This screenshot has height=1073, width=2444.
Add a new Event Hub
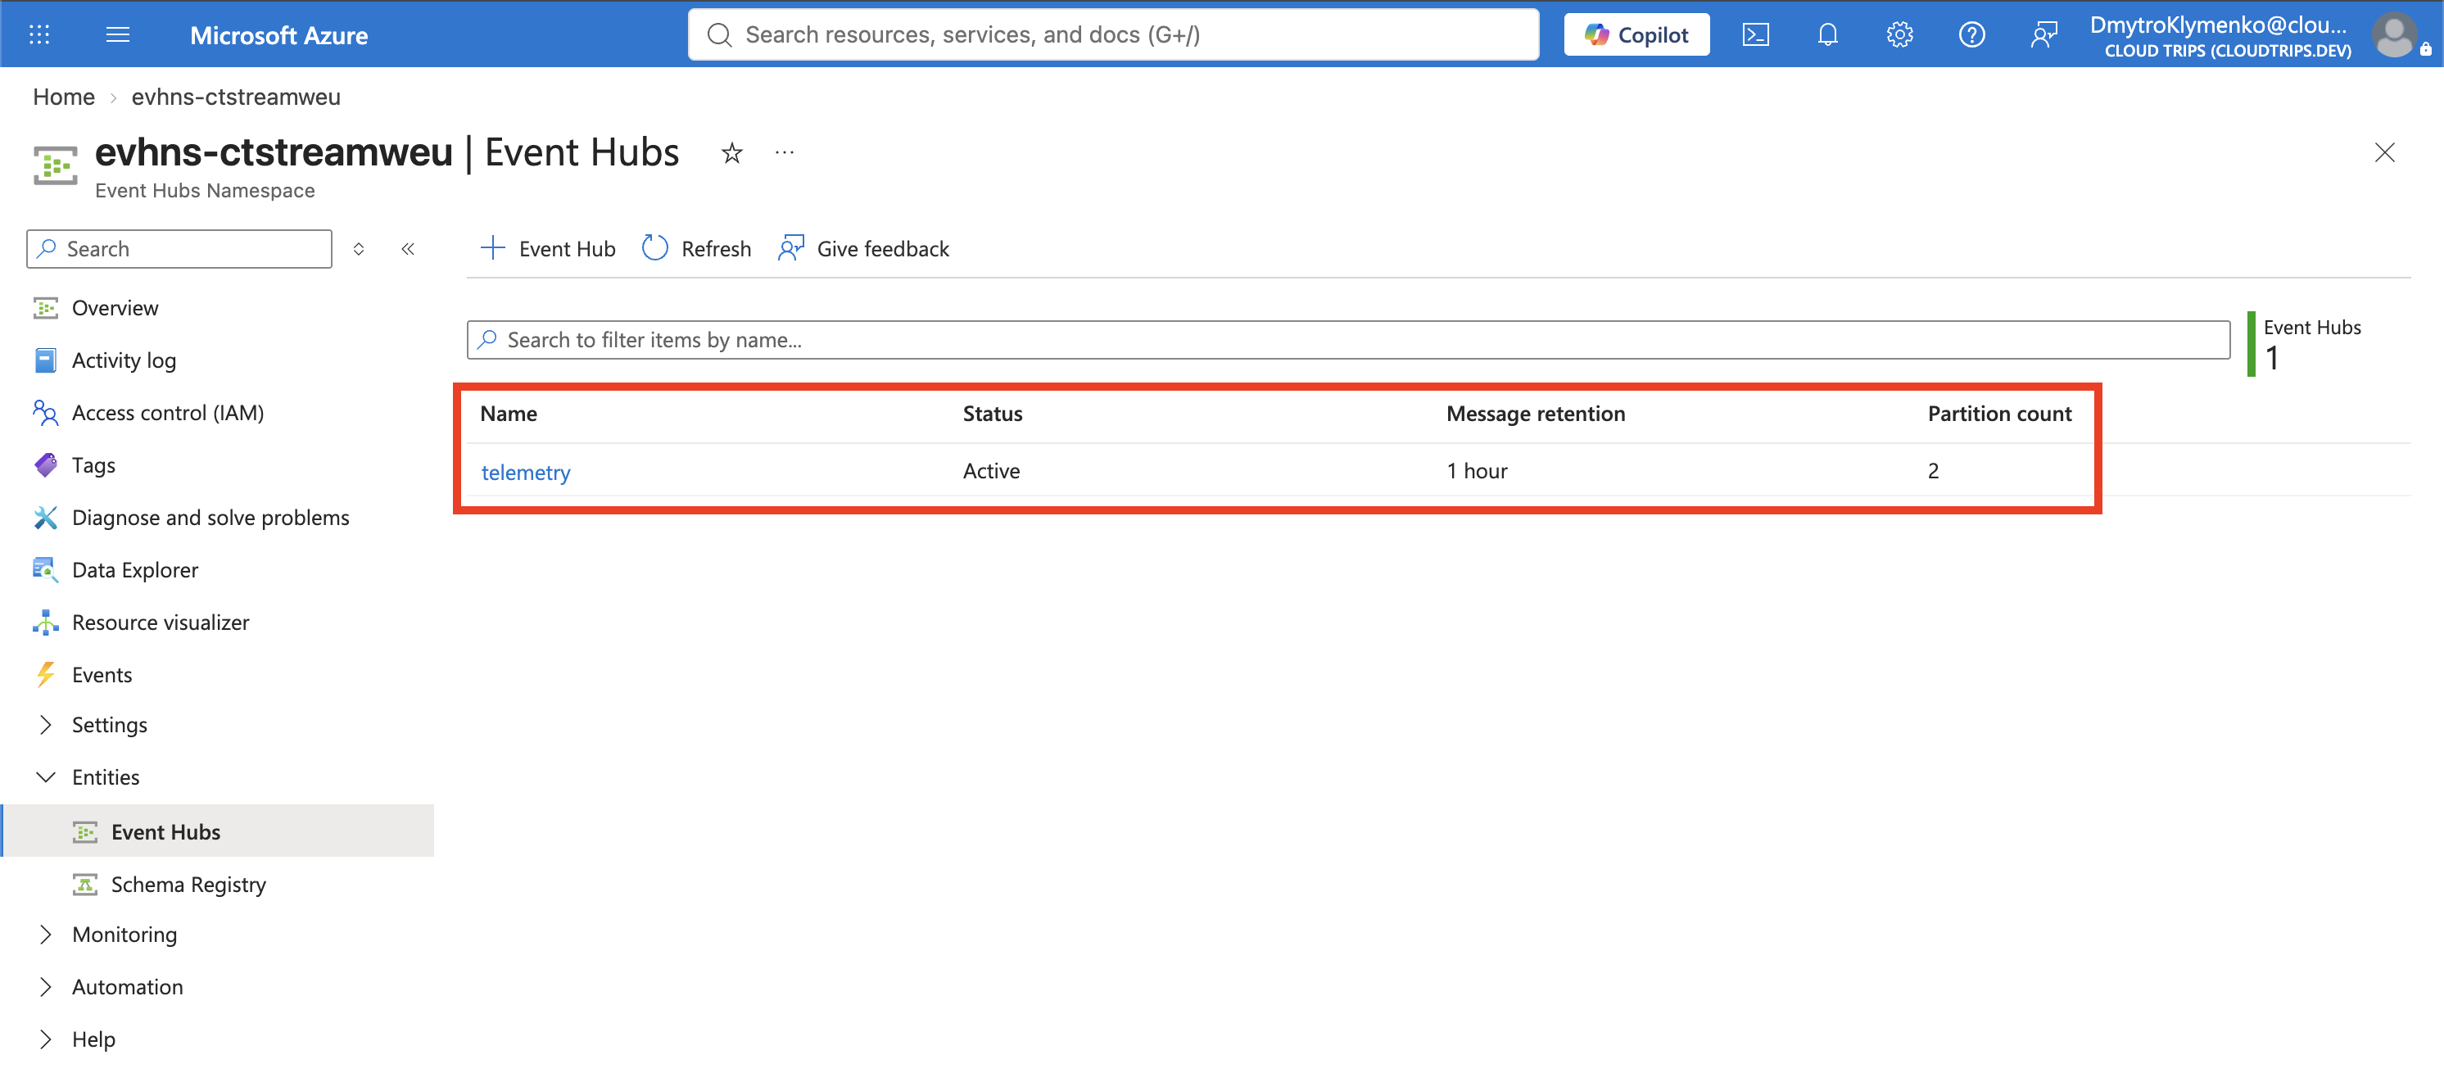(547, 248)
